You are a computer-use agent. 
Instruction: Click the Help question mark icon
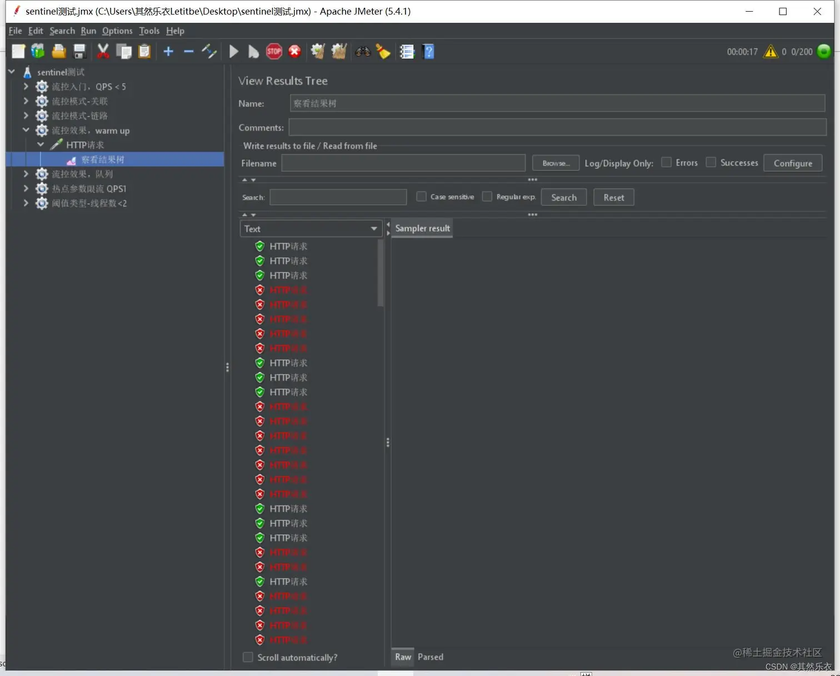428,52
